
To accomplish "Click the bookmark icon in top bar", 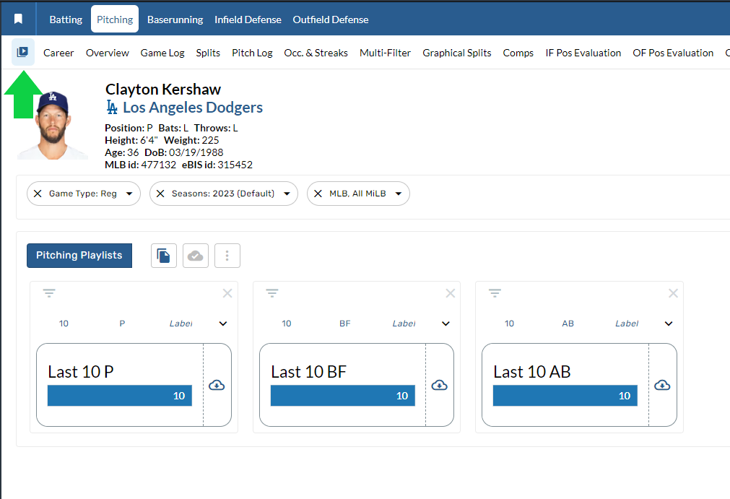I will [19, 19].
